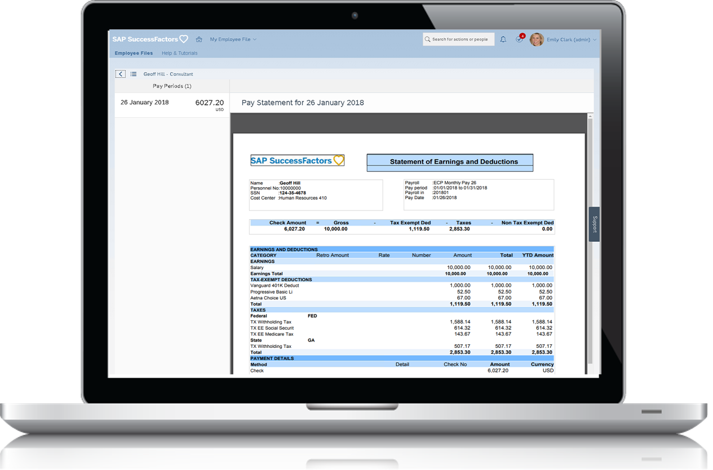Viewport: 713px width, 470px height.
Task: Click the 6027.20 USD pay amount
Action: [x=209, y=104]
